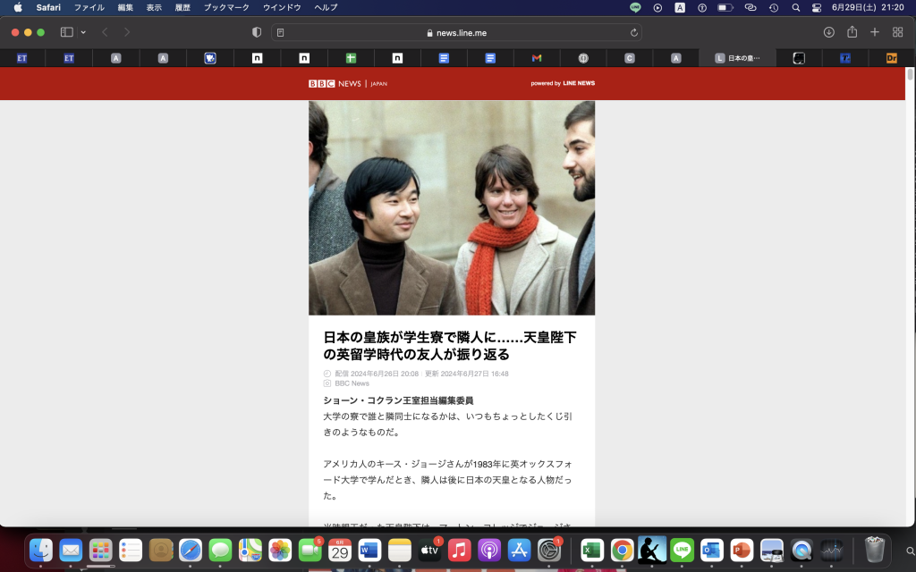
Task: Click the article headline about 天皇陛下
Action: coord(447,342)
